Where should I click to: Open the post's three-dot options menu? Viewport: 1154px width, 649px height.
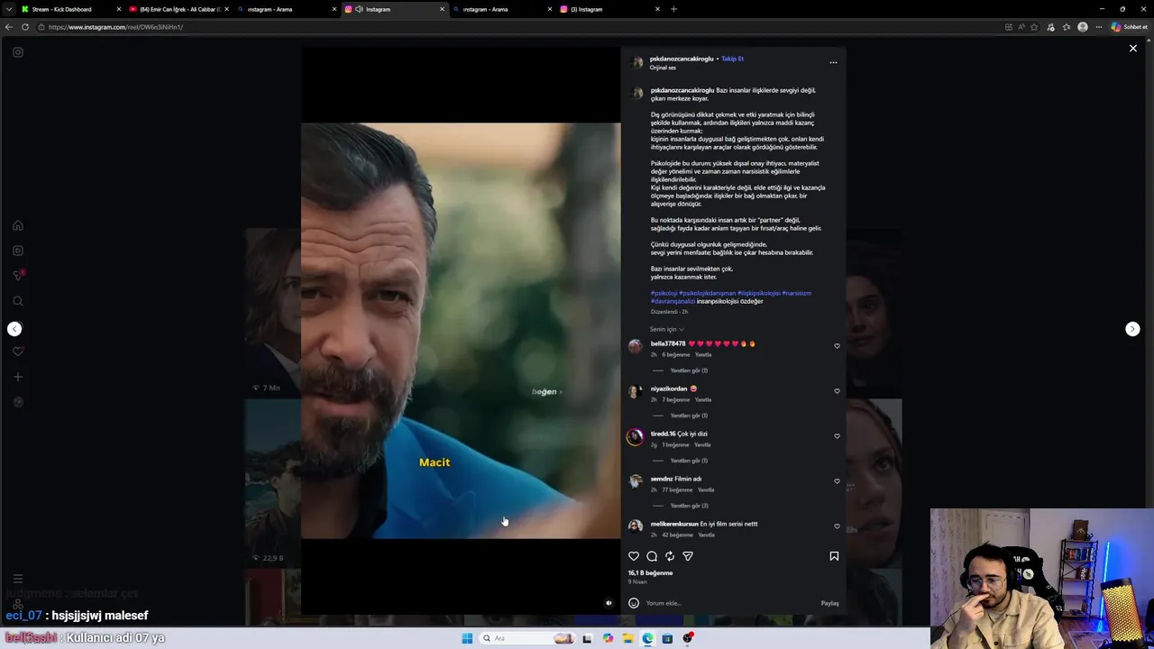click(833, 62)
